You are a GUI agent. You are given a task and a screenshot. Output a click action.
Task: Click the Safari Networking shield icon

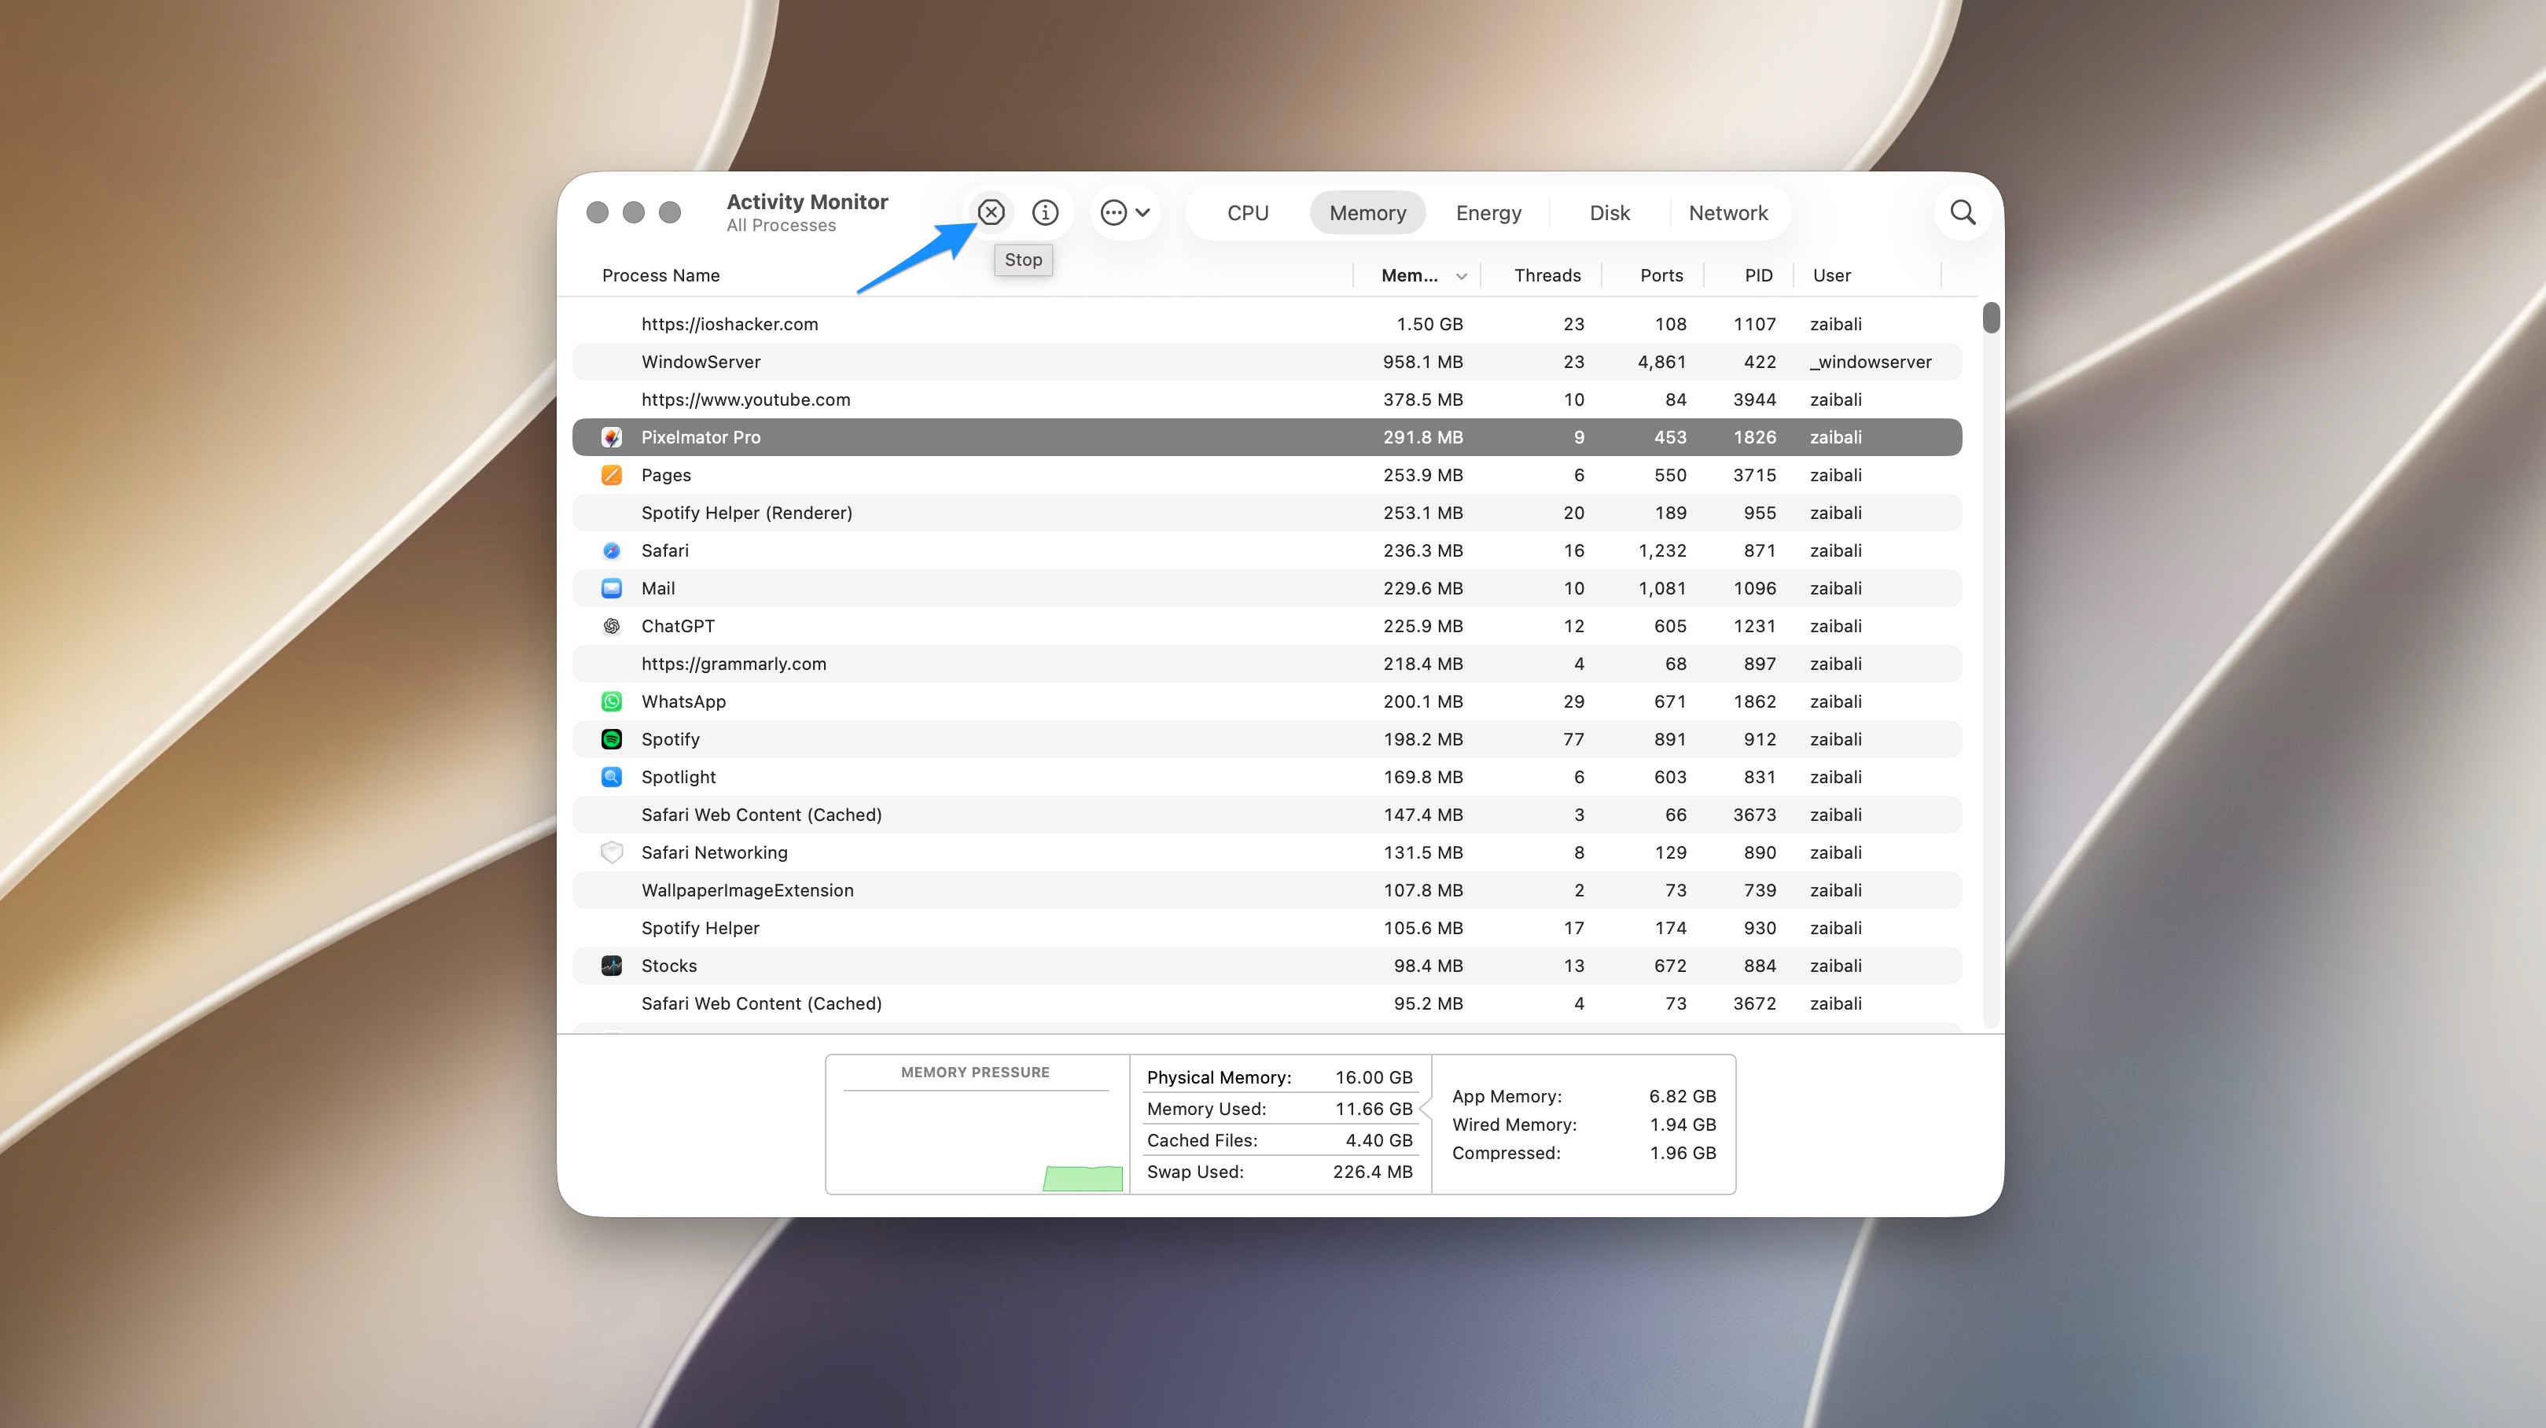point(612,853)
